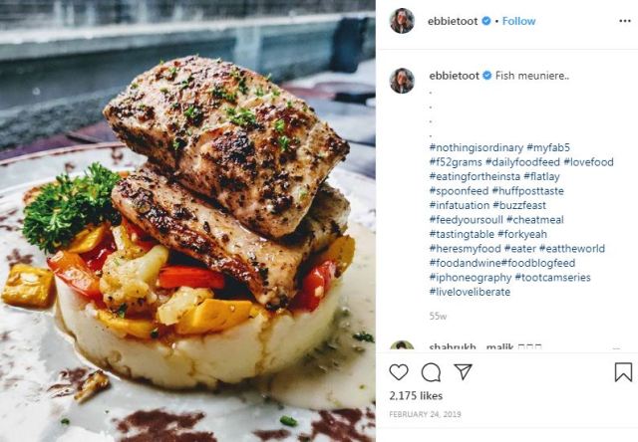Open ebbietoot username in caption
The height and width of the screenshot is (442, 638).
pos(454,76)
